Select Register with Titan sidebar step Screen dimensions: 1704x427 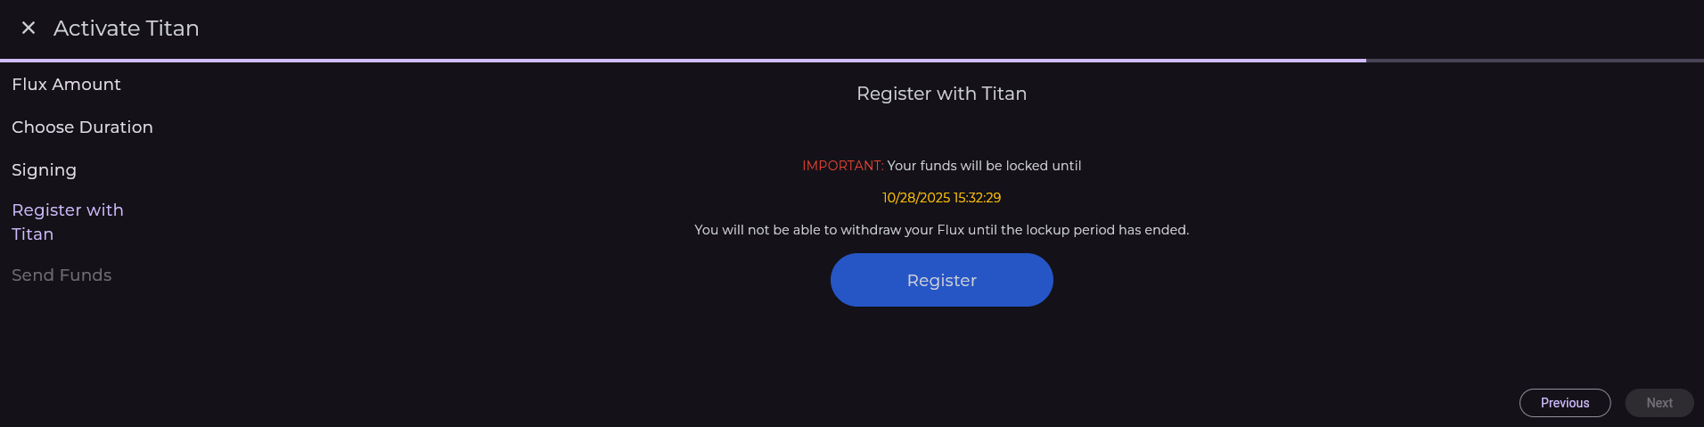coord(67,222)
